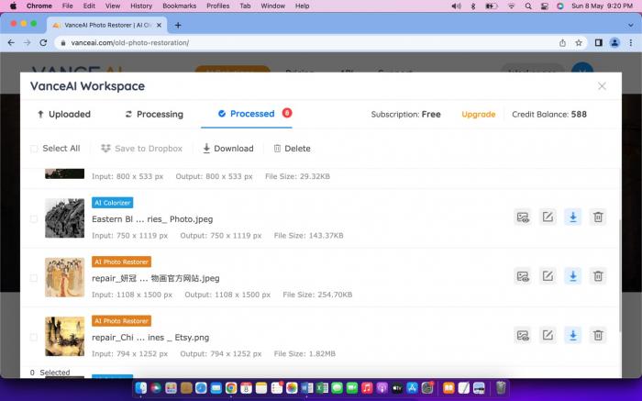Close the VanceAI Workspace dialog
The width and height of the screenshot is (642, 401).
click(602, 86)
